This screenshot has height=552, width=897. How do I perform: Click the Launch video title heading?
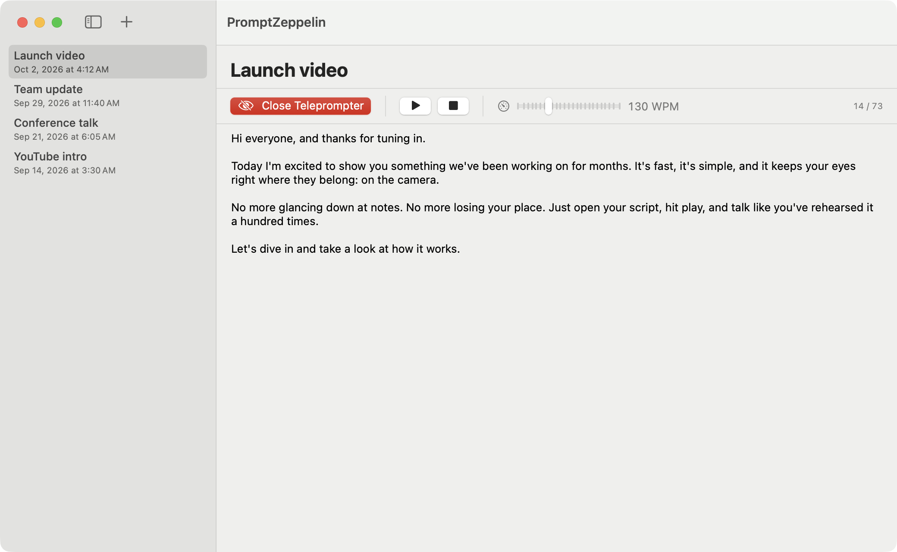point(289,70)
